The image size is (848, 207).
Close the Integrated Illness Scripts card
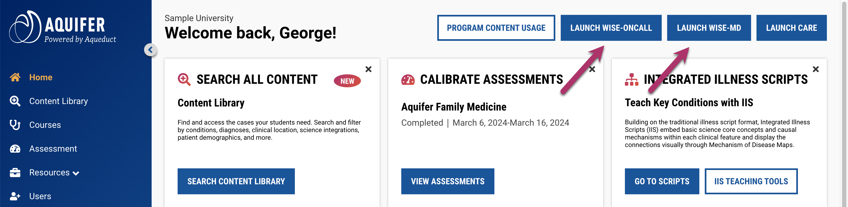pos(816,69)
